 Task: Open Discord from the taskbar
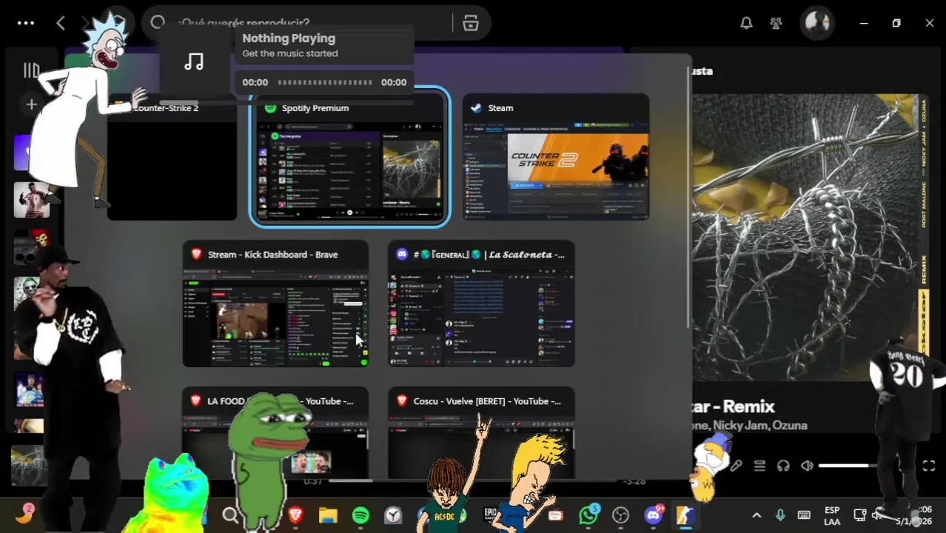[x=654, y=516]
